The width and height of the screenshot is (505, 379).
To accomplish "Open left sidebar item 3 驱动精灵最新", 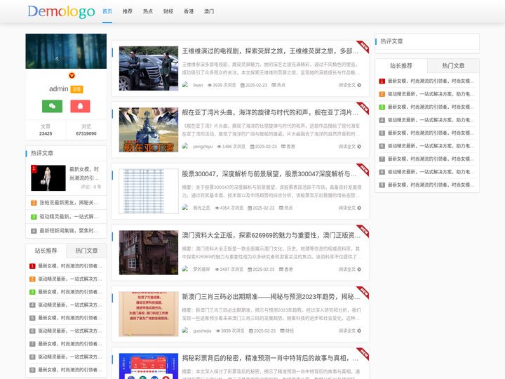I will pos(69,217).
